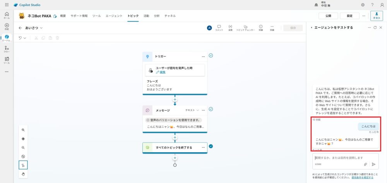
Task: Click the 設定 settings button
Action: tap(349, 16)
